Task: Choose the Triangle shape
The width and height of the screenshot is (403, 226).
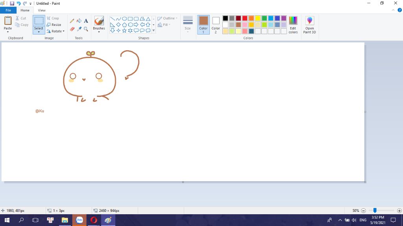Action: [148, 19]
